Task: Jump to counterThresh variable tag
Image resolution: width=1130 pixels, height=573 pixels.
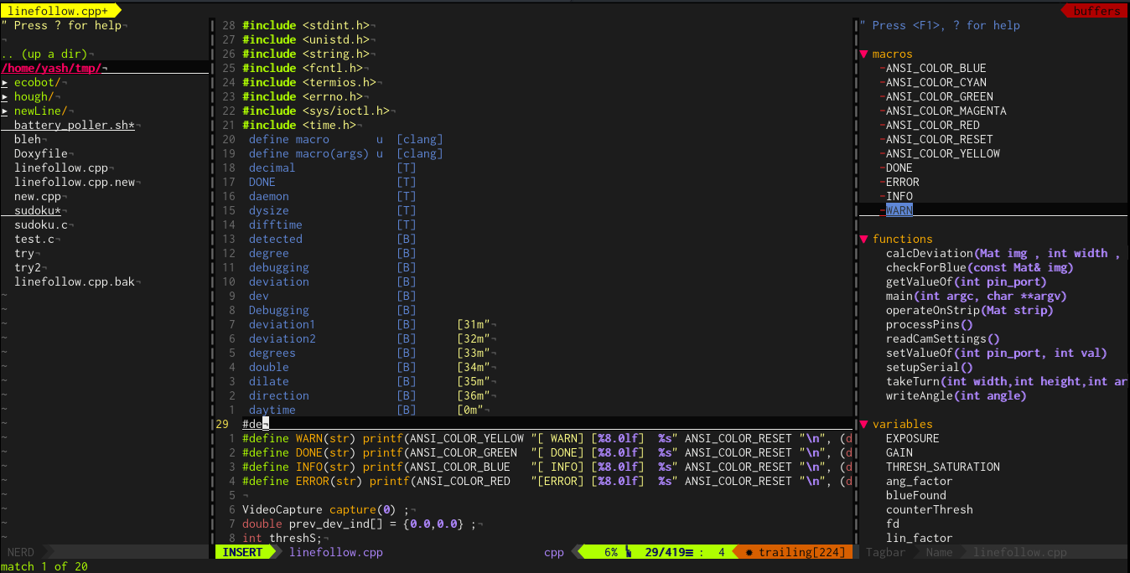Action: (x=930, y=509)
